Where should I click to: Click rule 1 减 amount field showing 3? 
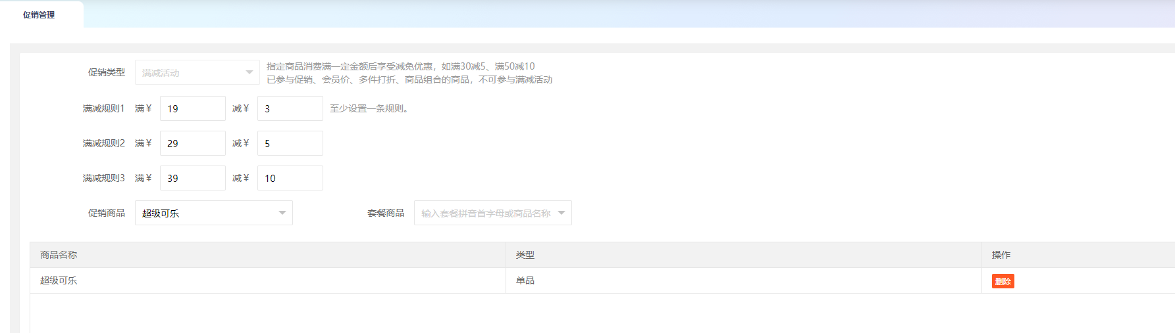tap(290, 108)
